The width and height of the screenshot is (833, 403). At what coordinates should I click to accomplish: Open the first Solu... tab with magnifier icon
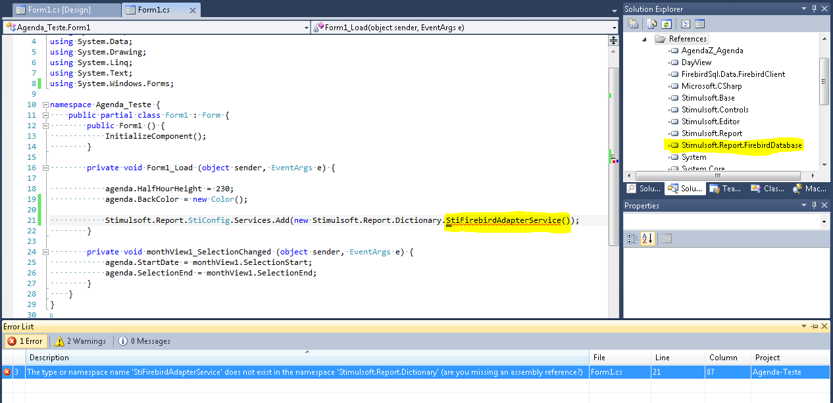(x=643, y=189)
